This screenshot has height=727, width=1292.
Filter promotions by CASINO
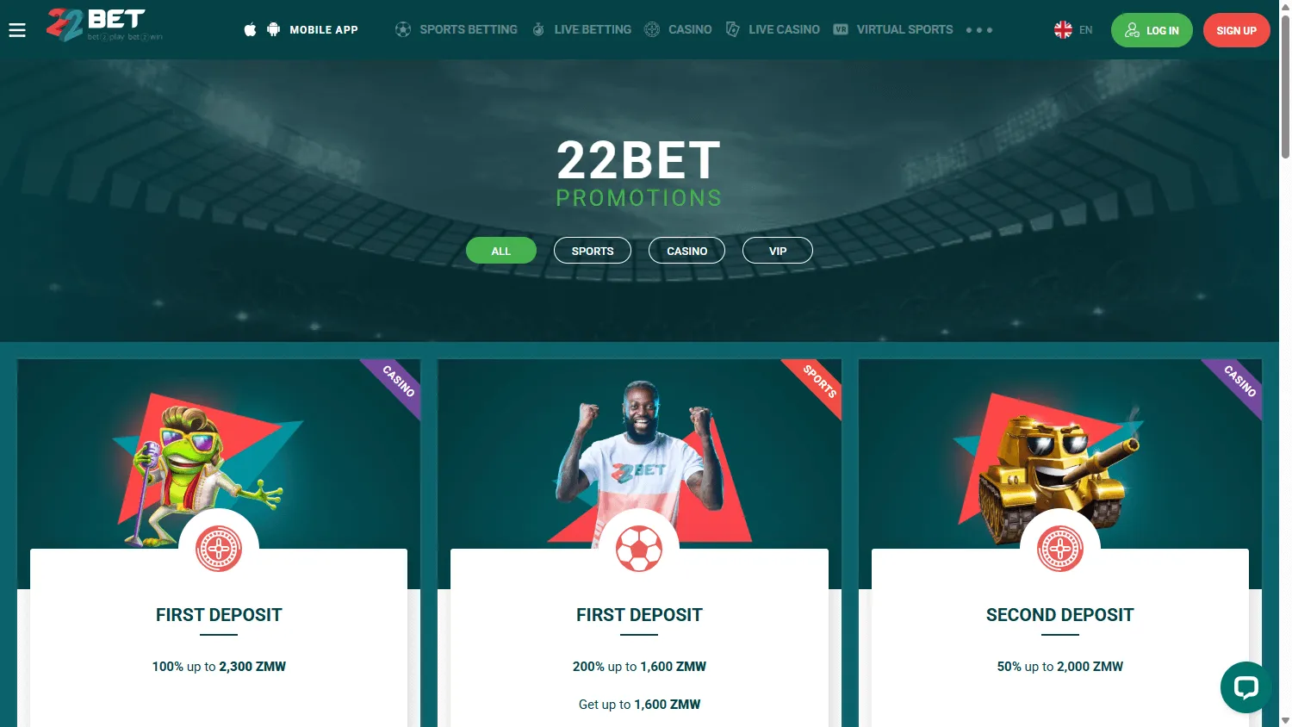(686, 251)
